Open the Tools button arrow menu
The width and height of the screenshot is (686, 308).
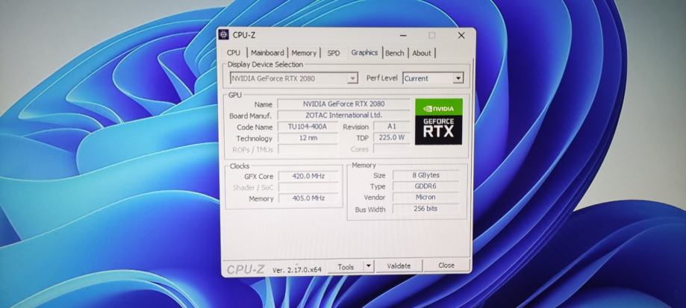(369, 265)
